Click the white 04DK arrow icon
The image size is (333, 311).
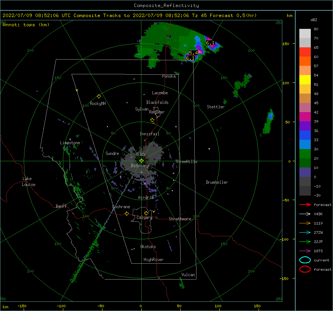click(305, 214)
